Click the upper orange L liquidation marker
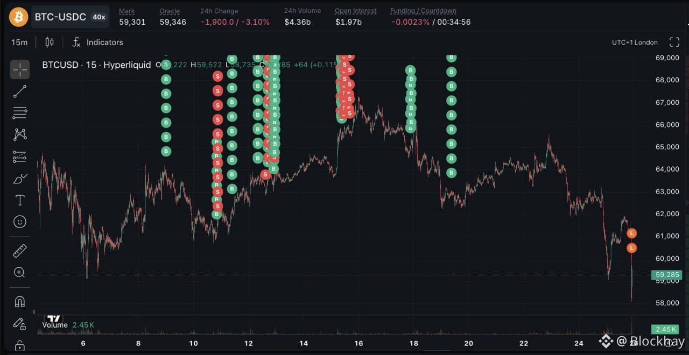Screen dimensions: 689x355 (x=632, y=233)
